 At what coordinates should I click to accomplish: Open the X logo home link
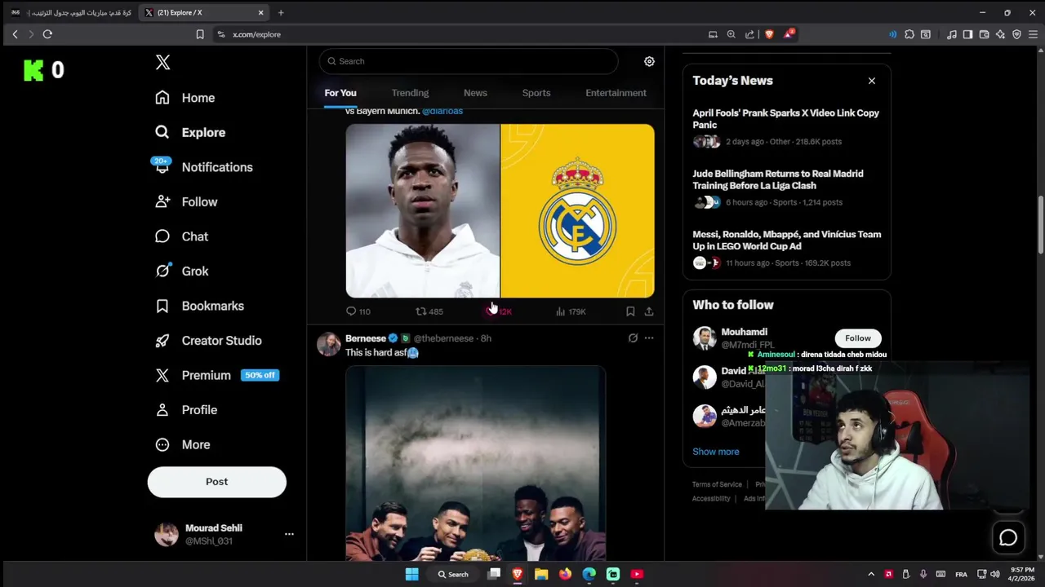pos(162,63)
